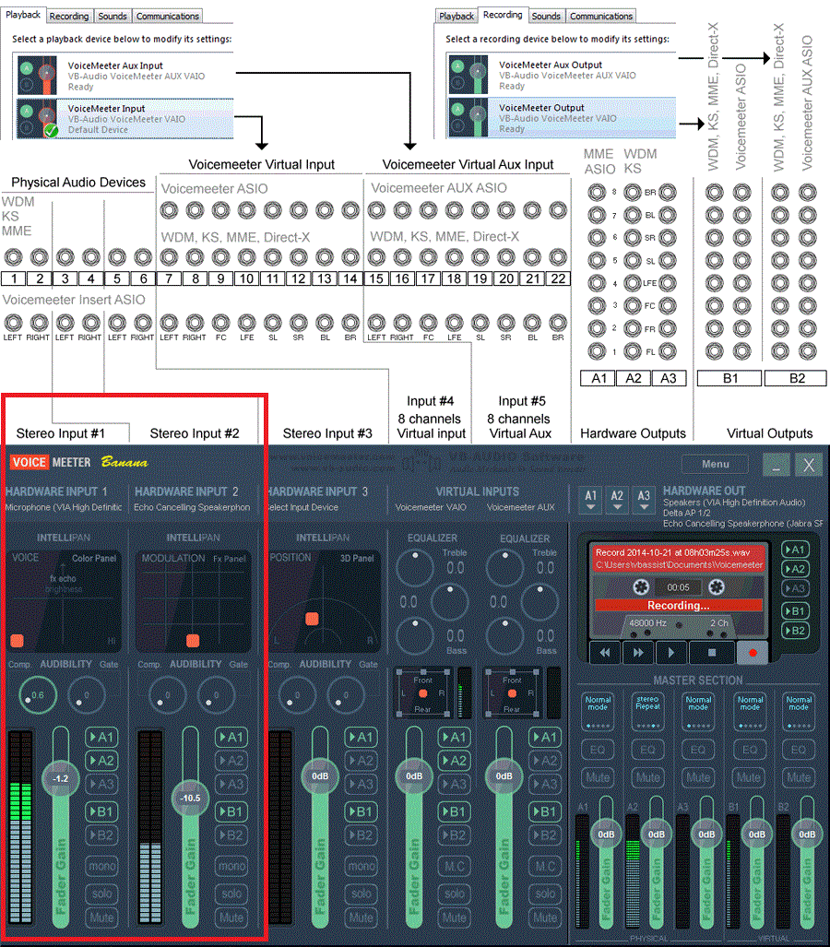Stop the cassette recorder

click(712, 652)
